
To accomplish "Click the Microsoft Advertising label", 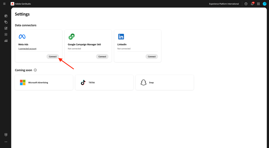I will [x=38, y=82].
